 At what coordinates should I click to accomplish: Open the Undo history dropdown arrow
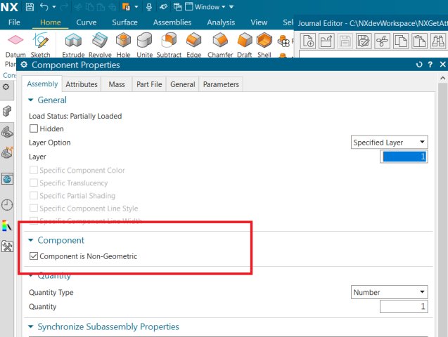[x=54, y=7]
